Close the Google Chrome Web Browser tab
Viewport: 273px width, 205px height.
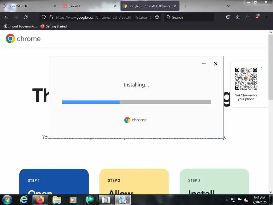(175, 6)
